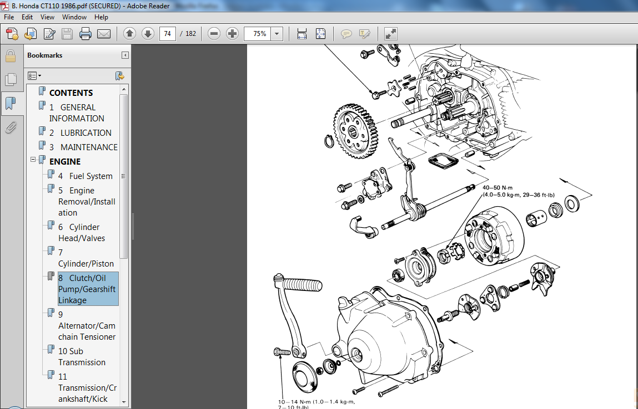This screenshot has height=409, width=638.
Task: Click the Read Mode expand arrows icon
Action: (x=390, y=34)
